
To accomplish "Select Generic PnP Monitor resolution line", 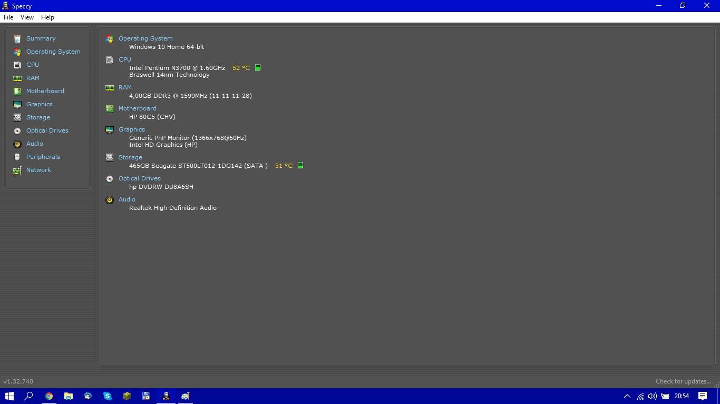I will tap(188, 138).
